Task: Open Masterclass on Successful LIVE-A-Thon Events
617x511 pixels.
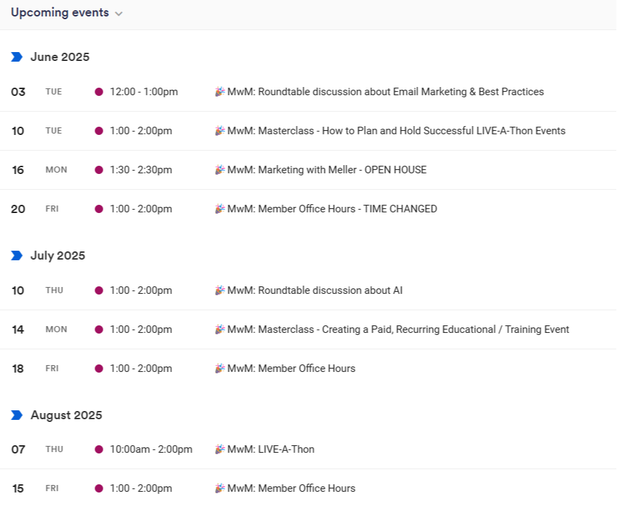Action: 396,131
